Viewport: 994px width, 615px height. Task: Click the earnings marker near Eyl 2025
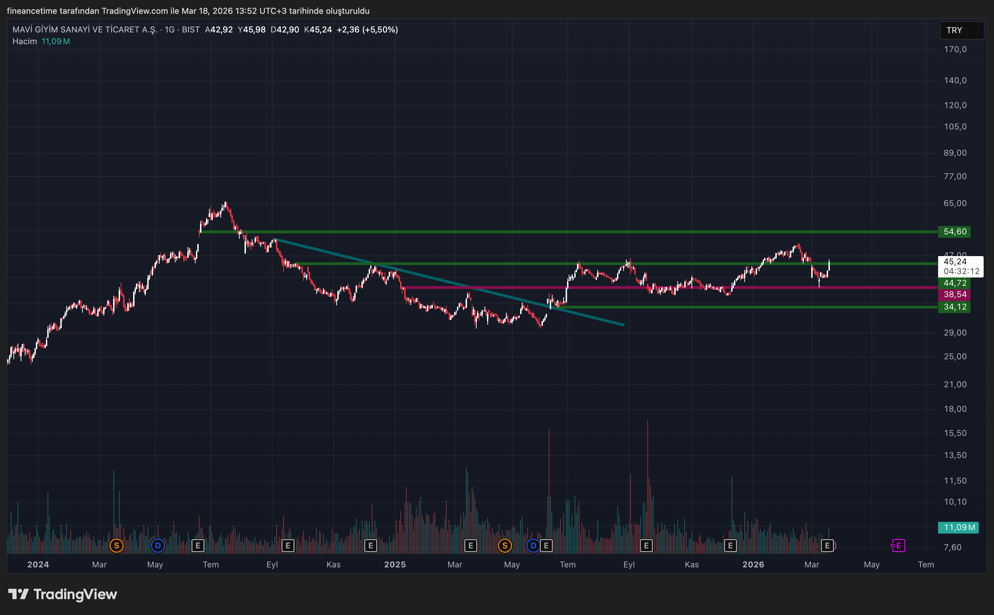click(x=646, y=545)
